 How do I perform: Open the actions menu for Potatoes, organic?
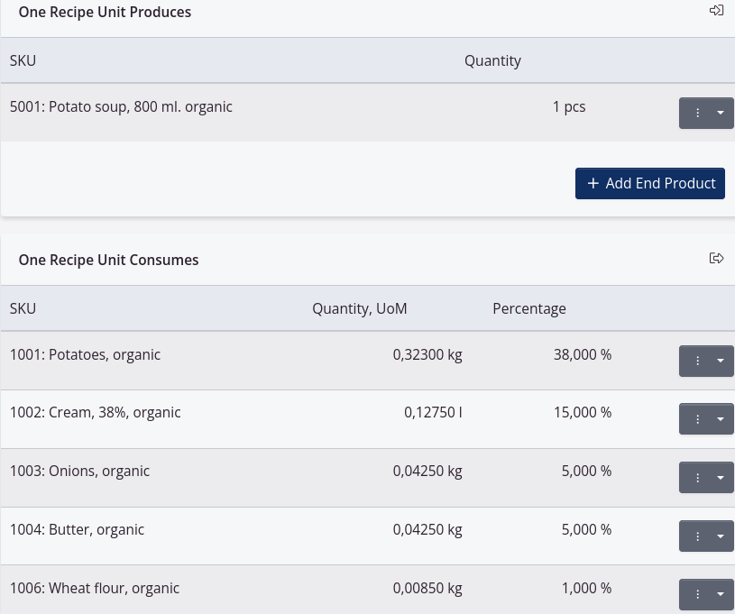tap(697, 361)
